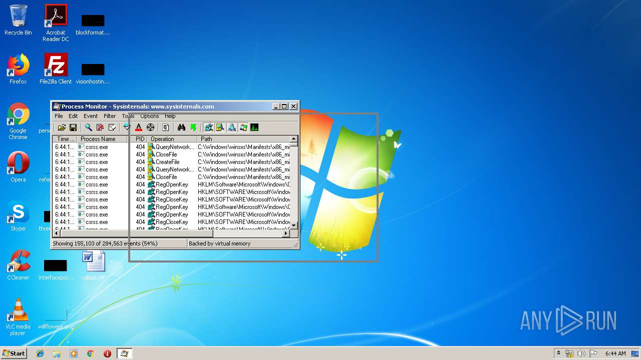The width and height of the screenshot is (641, 360).
Task: Toggle Show Network Activity icon
Action: (231, 127)
